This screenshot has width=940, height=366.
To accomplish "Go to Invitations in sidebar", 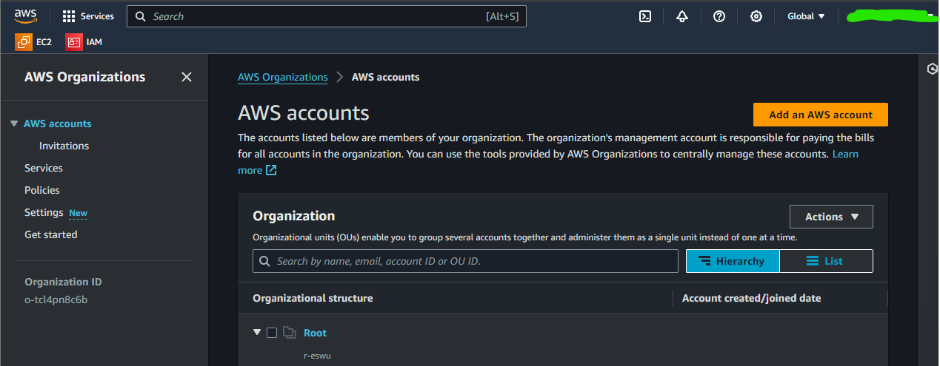I will [x=64, y=146].
